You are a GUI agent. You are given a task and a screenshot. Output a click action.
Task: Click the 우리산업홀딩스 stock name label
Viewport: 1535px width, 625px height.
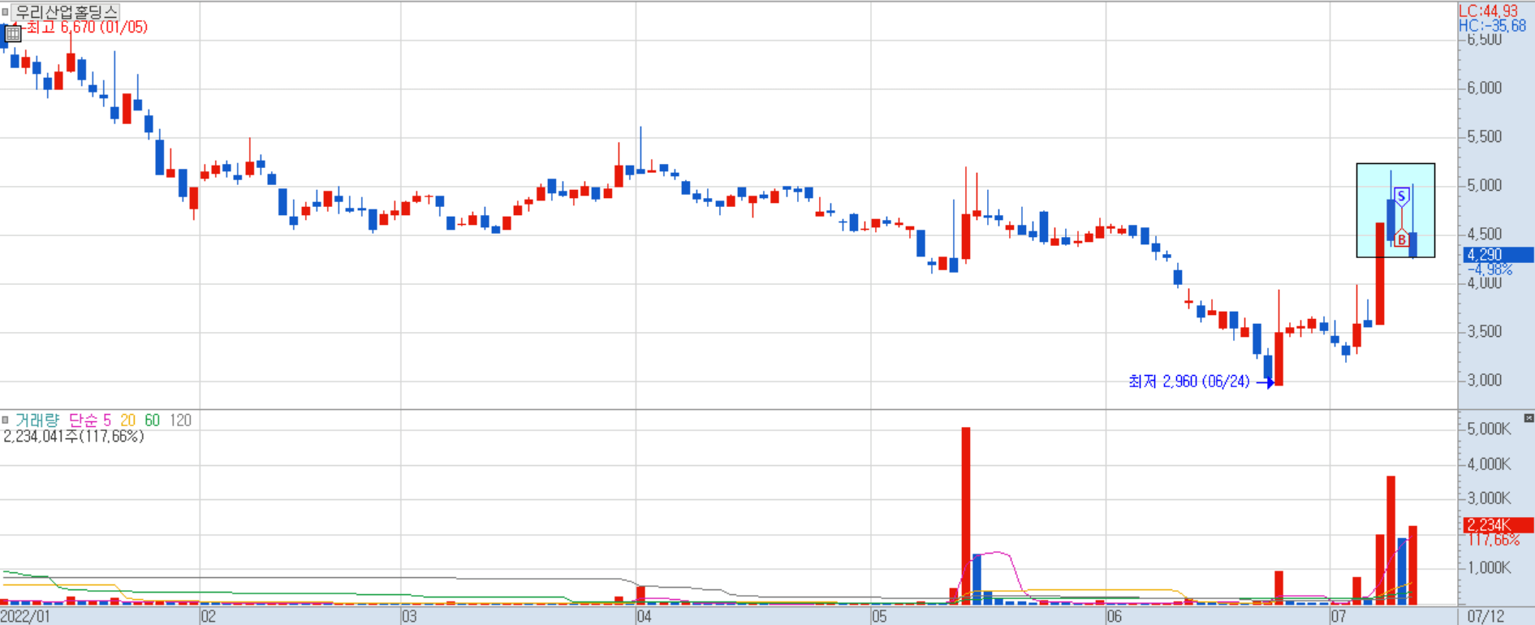(x=67, y=12)
